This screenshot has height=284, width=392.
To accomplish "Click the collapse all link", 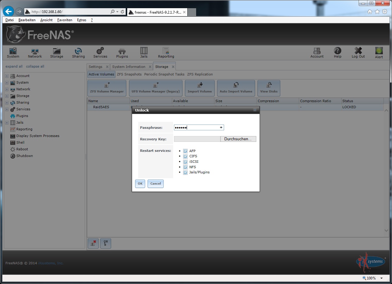I will click(35, 66).
